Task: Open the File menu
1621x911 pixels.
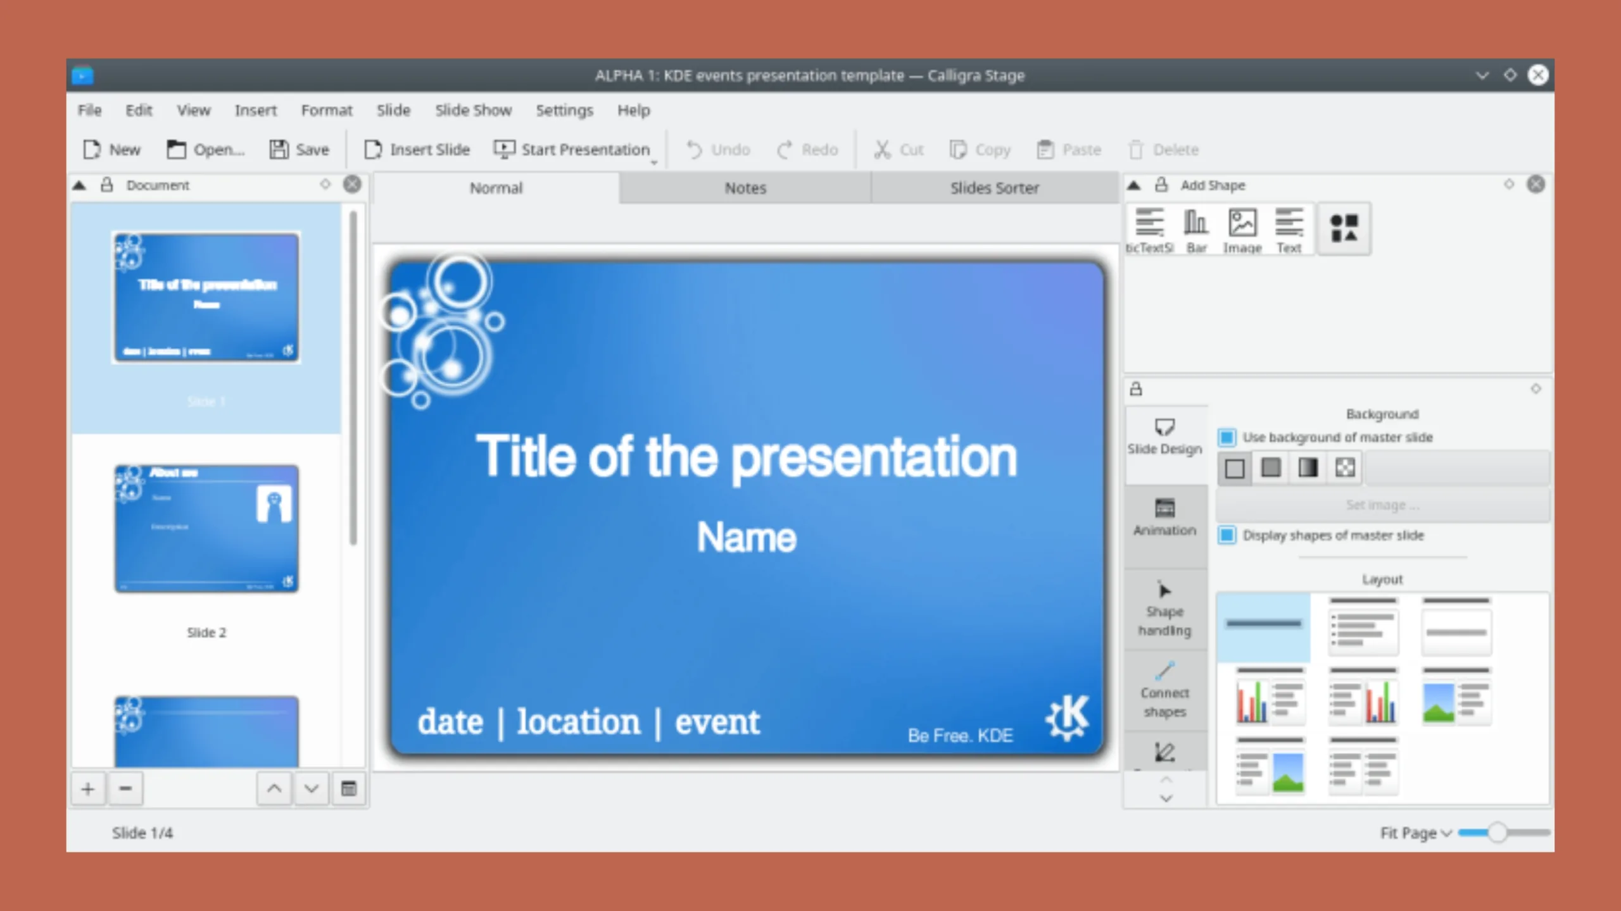Action: pos(90,110)
